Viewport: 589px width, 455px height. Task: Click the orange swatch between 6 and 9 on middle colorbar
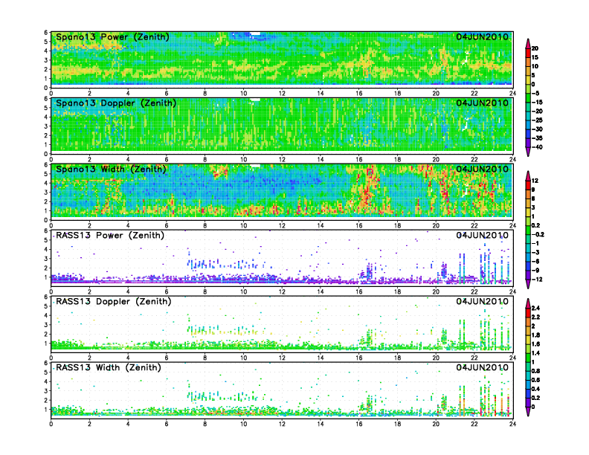click(528, 195)
